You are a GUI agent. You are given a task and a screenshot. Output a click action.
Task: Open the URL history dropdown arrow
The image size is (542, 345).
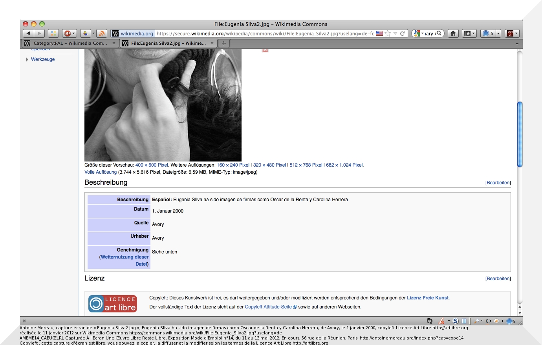pyautogui.click(x=395, y=33)
